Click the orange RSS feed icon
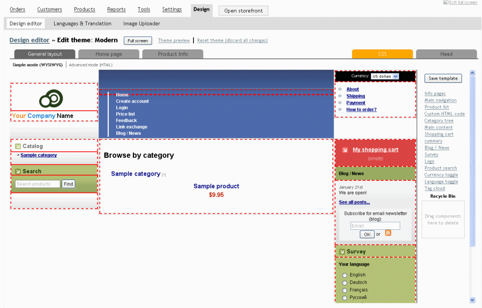Image resolution: width=482 pixels, height=308 pixels. coord(388,233)
